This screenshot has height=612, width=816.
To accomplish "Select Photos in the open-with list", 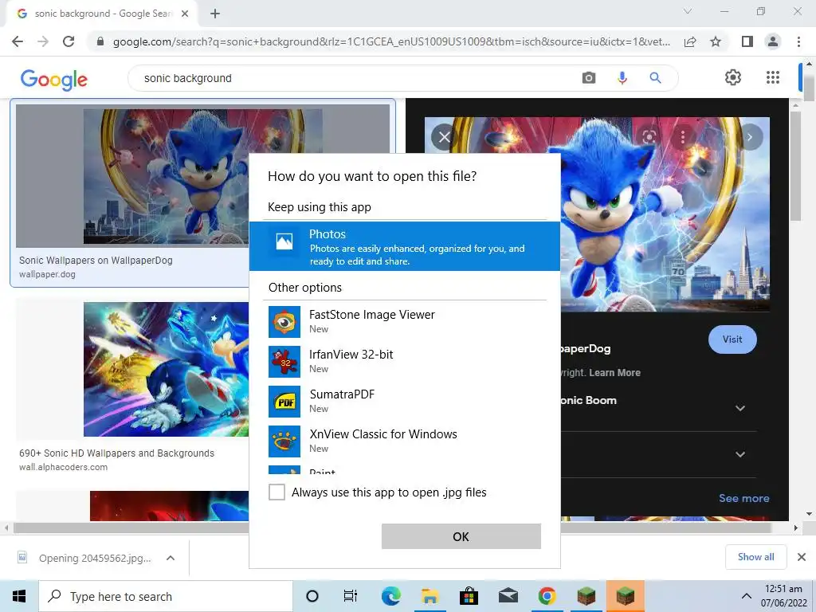I will pos(405,246).
